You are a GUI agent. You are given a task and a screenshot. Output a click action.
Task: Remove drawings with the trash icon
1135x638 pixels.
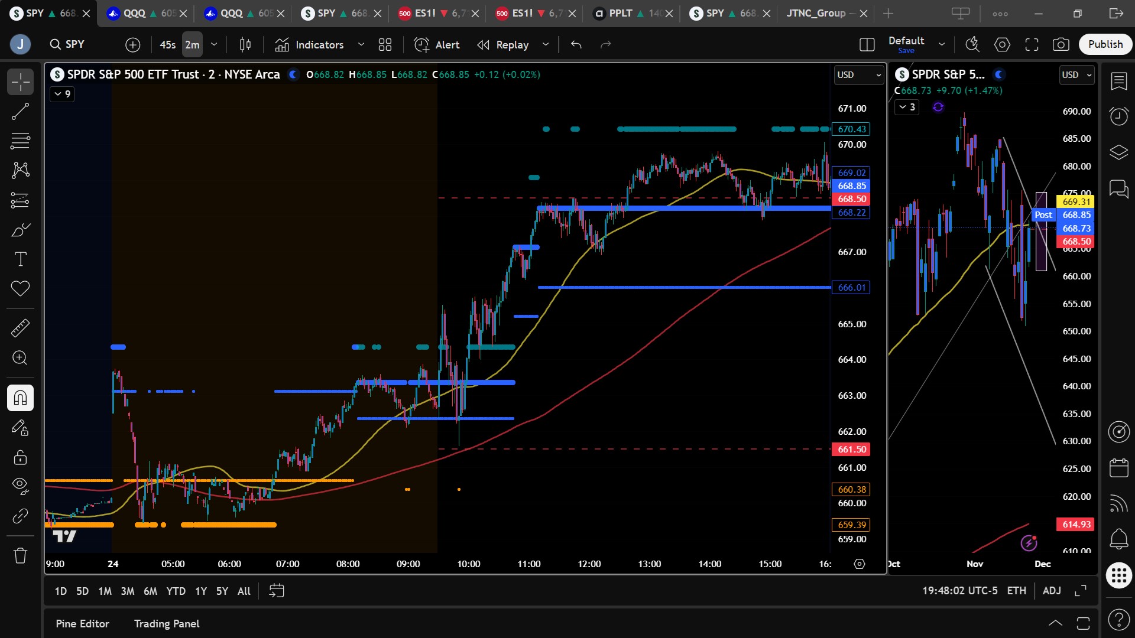coord(20,555)
